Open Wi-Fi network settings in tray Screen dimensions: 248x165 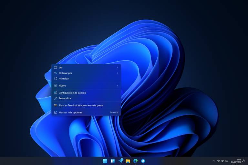tap(219, 161)
